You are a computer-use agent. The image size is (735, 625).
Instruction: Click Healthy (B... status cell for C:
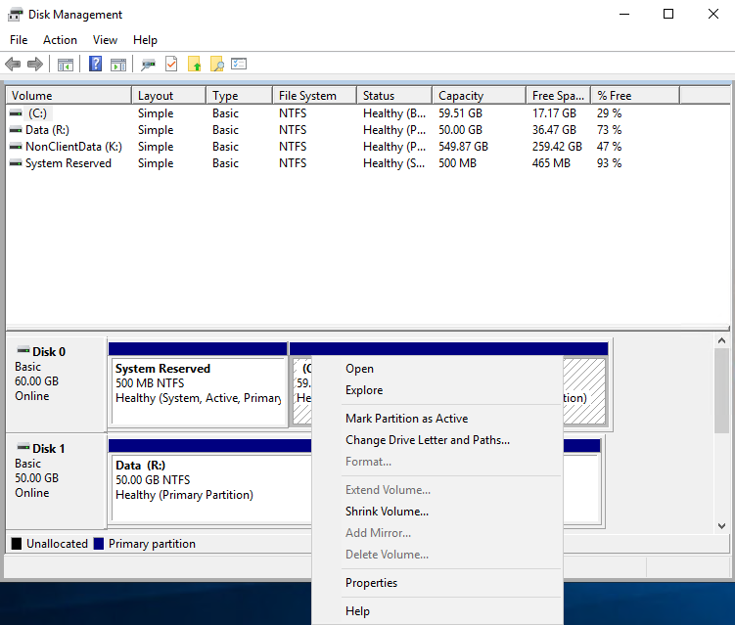(394, 113)
